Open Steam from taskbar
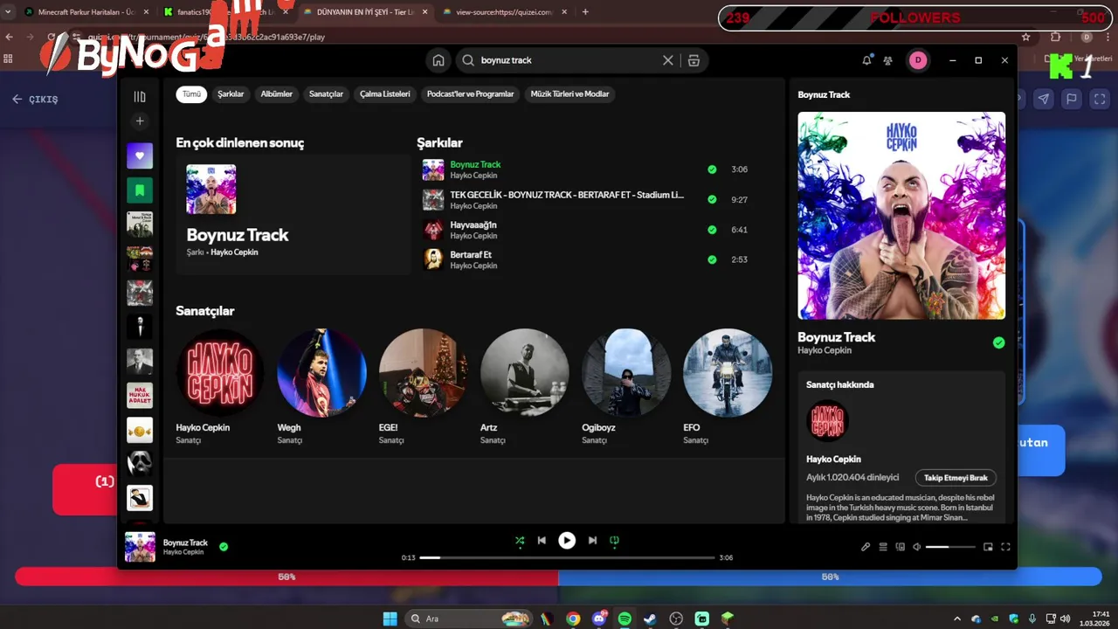Viewport: 1118px width, 629px height. [650, 619]
